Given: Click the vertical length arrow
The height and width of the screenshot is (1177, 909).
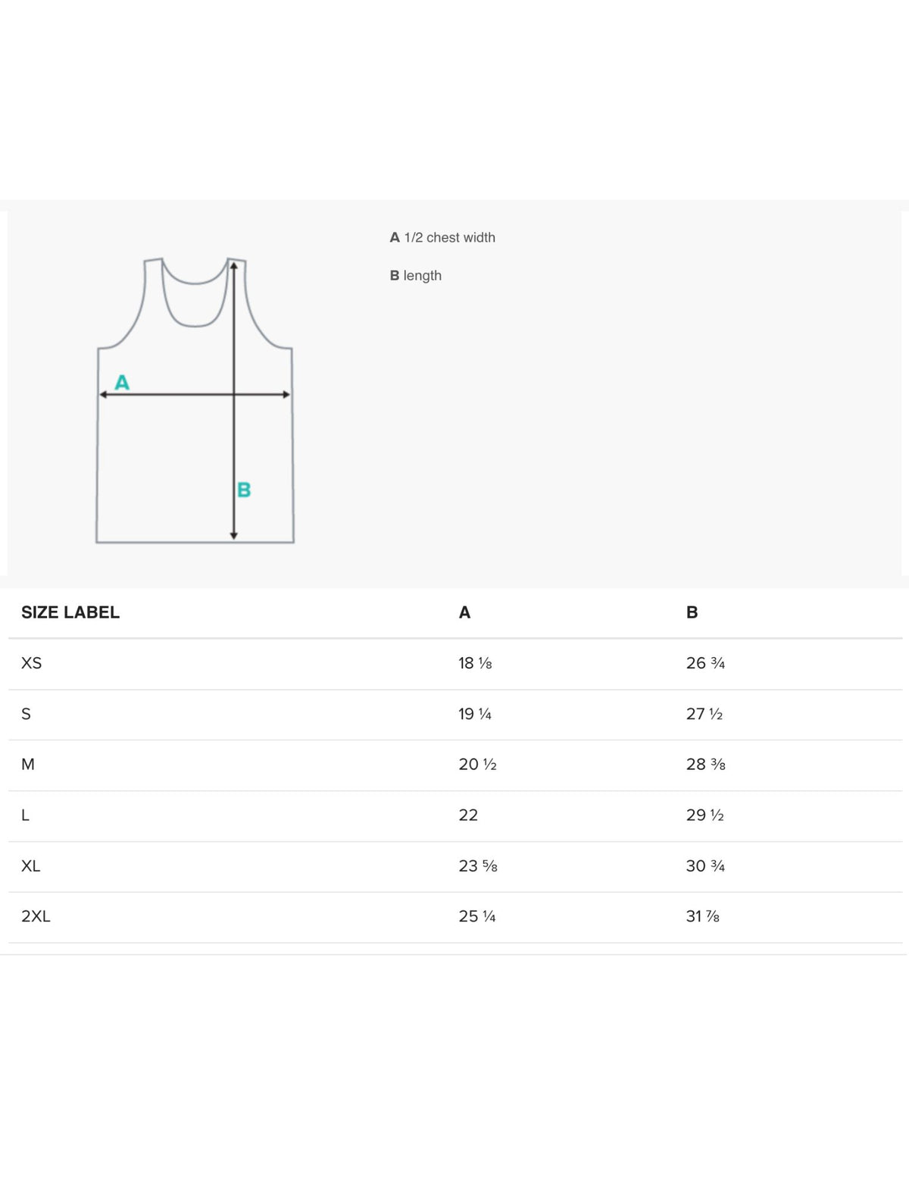Looking at the screenshot, I should [234, 400].
